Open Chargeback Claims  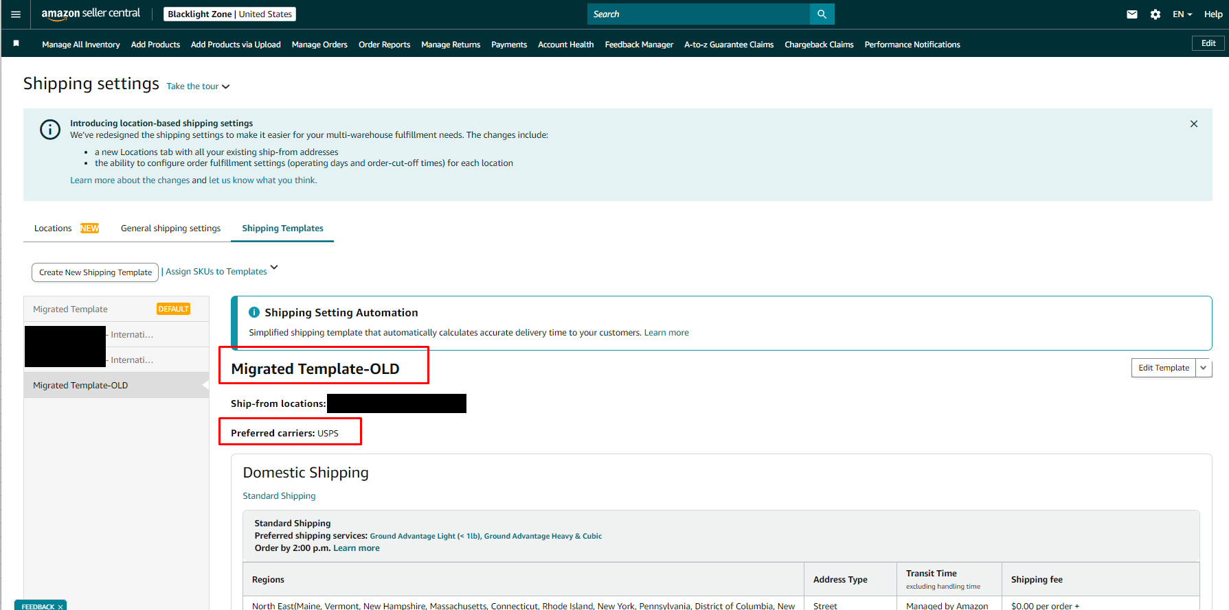point(819,45)
